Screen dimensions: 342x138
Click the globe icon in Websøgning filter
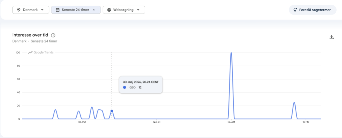[x=109, y=10]
